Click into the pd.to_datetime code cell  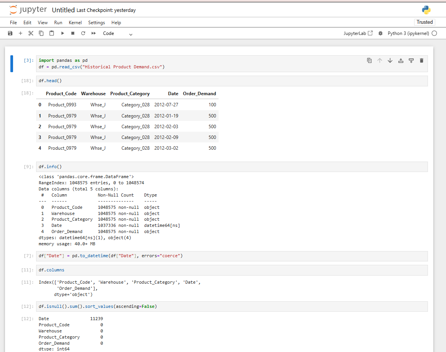pyautogui.click(x=232, y=256)
